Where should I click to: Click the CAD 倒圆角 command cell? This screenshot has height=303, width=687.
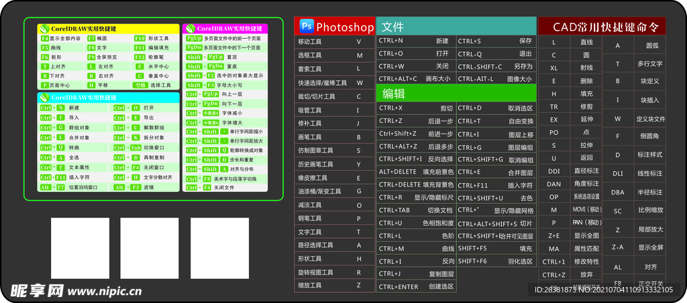click(x=649, y=136)
